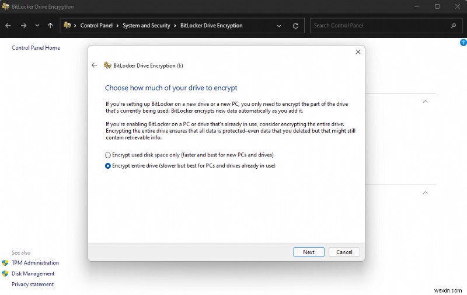The width and height of the screenshot is (467, 295).
Task: Open Control Panel Home link
Action: point(36,48)
